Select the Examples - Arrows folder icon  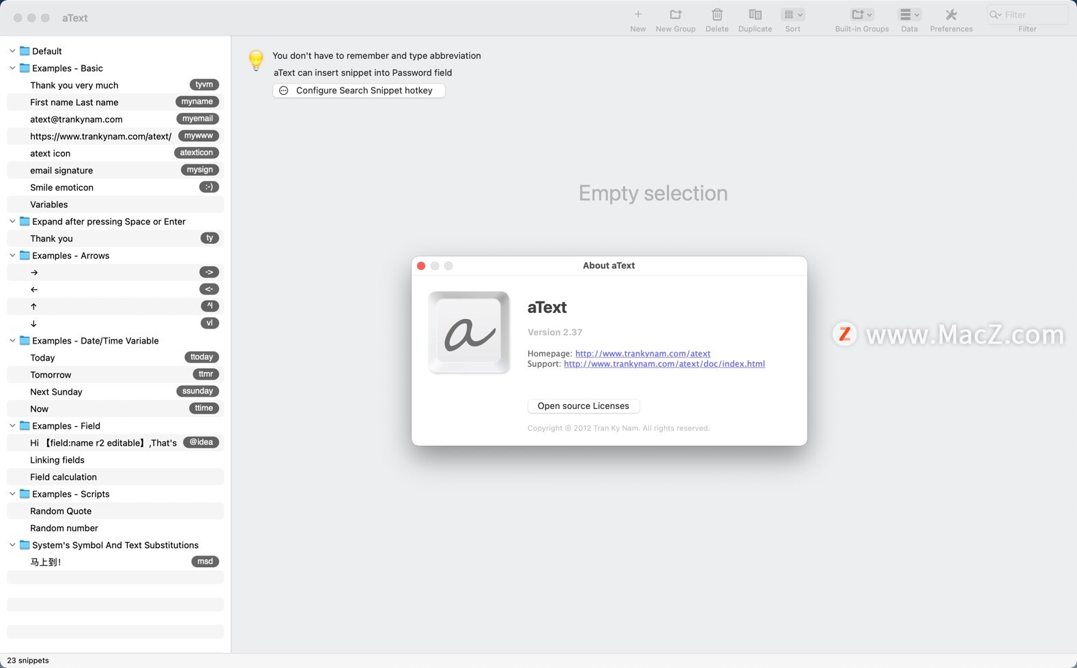point(25,256)
